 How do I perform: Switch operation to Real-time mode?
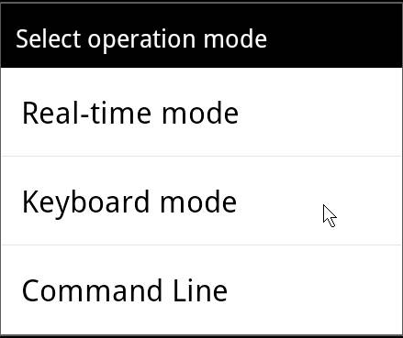pos(201,112)
